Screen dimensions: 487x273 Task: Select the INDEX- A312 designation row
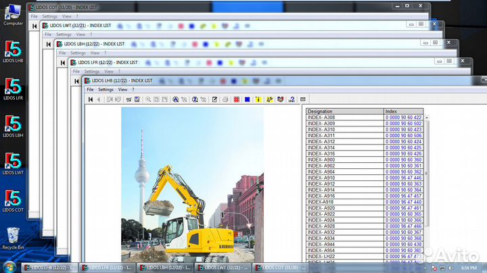[345, 141]
